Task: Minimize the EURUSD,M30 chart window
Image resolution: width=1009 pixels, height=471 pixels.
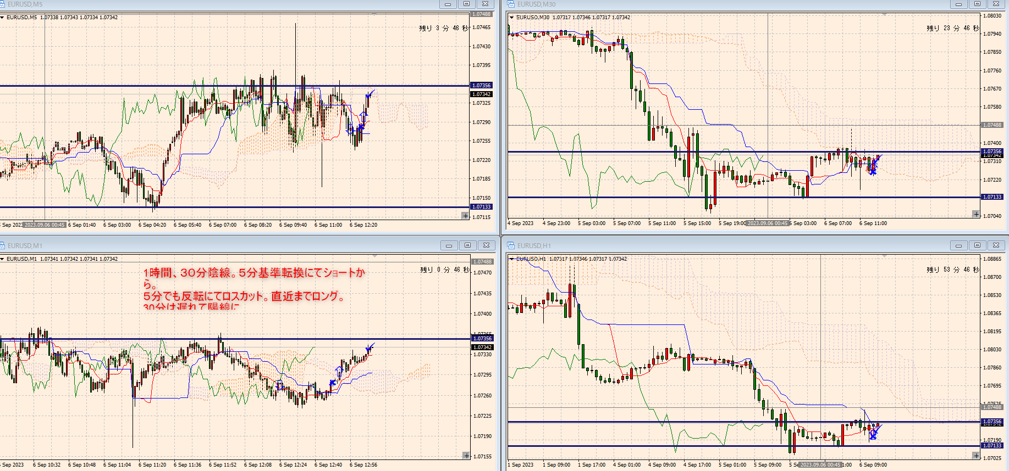Action: 959,4
